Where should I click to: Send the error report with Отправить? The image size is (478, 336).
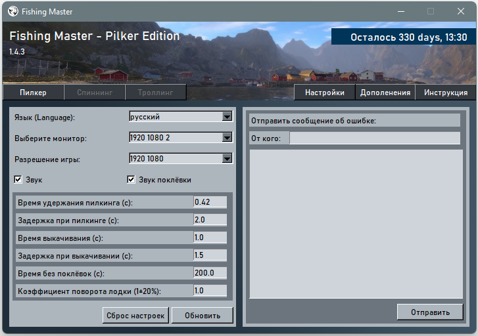pos(430,312)
